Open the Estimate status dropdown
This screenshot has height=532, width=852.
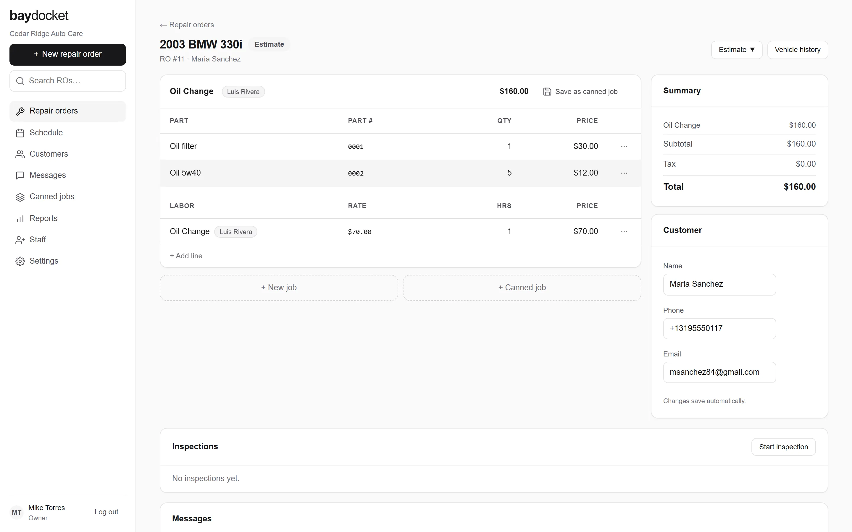tap(737, 50)
